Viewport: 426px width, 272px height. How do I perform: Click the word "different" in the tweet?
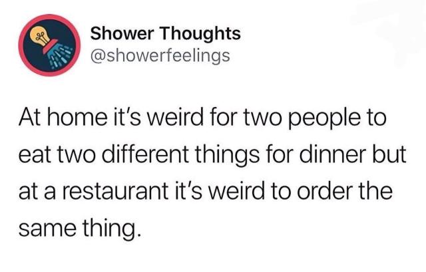tap(146, 154)
